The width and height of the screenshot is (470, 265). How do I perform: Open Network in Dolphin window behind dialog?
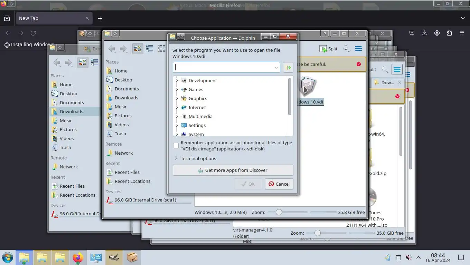[124, 153]
